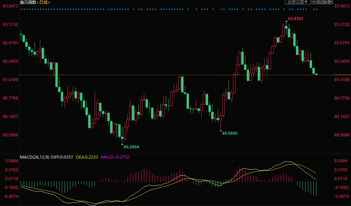This screenshot has width=351, height=206.
Task: Click the first blue dot in event row
Action: point(22,9)
